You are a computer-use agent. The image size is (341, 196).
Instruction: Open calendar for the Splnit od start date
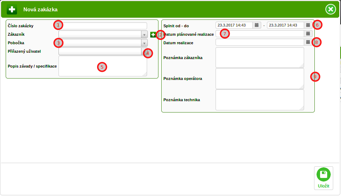[257, 25]
